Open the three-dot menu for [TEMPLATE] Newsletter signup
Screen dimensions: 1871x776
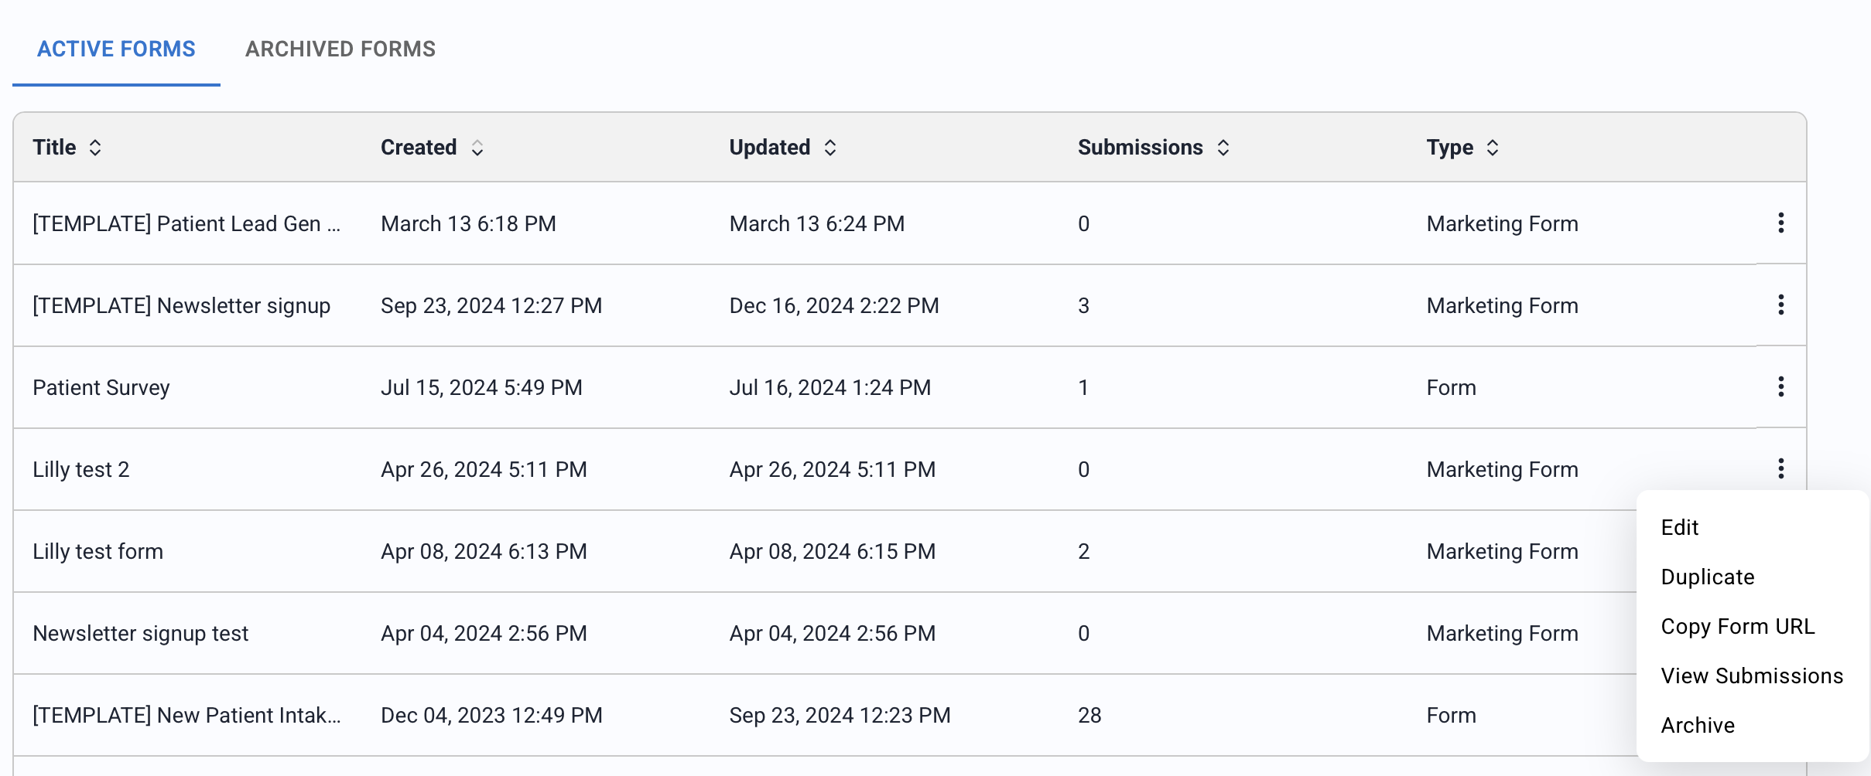pyautogui.click(x=1781, y=305)
